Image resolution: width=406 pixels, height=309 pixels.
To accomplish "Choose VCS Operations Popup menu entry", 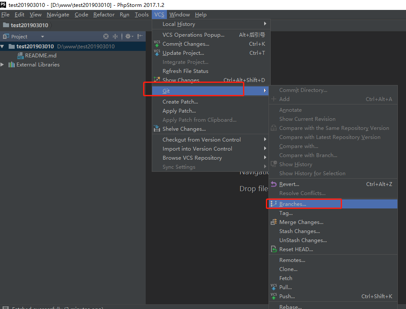I will click(x=211, y=35).
